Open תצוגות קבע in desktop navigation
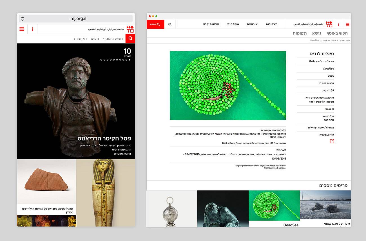366x241 pixels. (x=211, y=24)
